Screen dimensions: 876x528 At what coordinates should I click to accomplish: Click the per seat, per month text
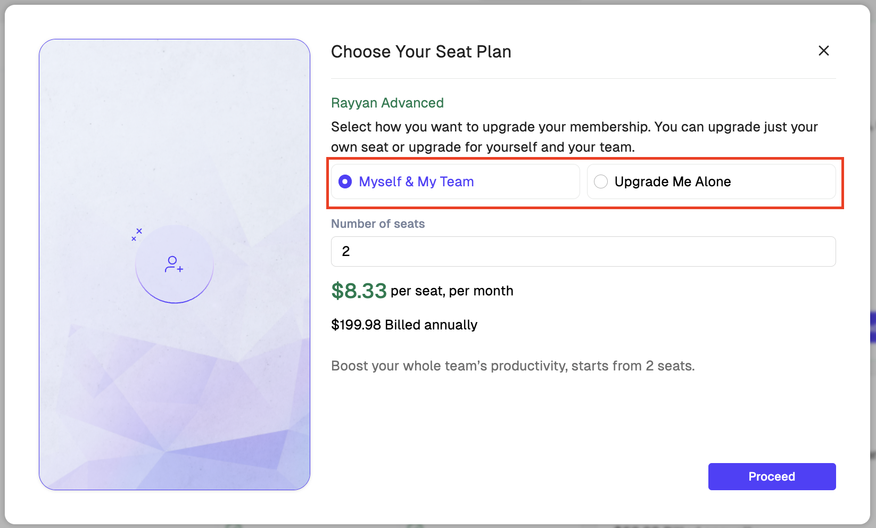click(452, 291)
